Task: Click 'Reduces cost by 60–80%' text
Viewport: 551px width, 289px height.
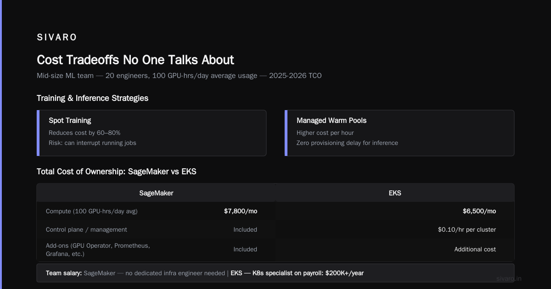Action: (84, 133)
